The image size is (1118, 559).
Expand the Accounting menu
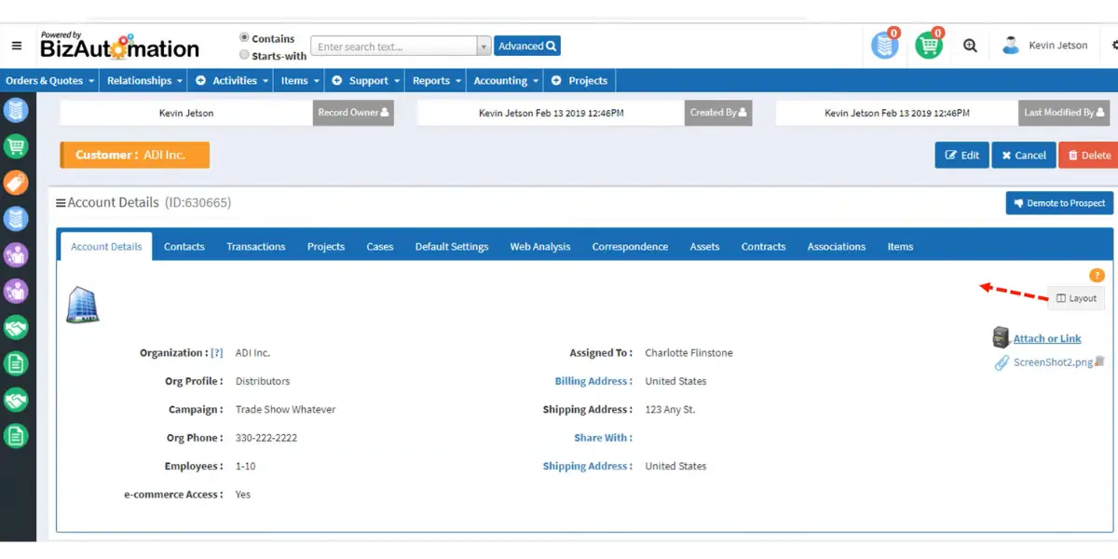click(506, 81)
